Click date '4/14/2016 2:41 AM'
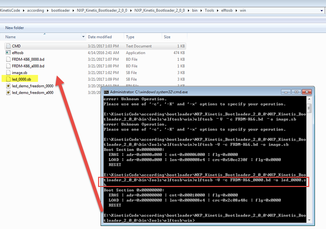 tap(103, 53)
